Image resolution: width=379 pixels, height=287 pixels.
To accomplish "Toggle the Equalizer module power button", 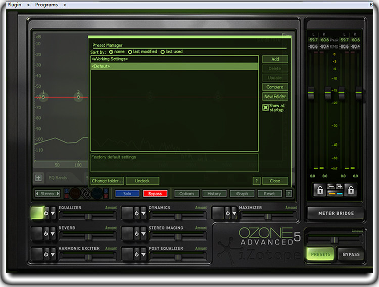I will pyautogui.click(x=46, y=213).
